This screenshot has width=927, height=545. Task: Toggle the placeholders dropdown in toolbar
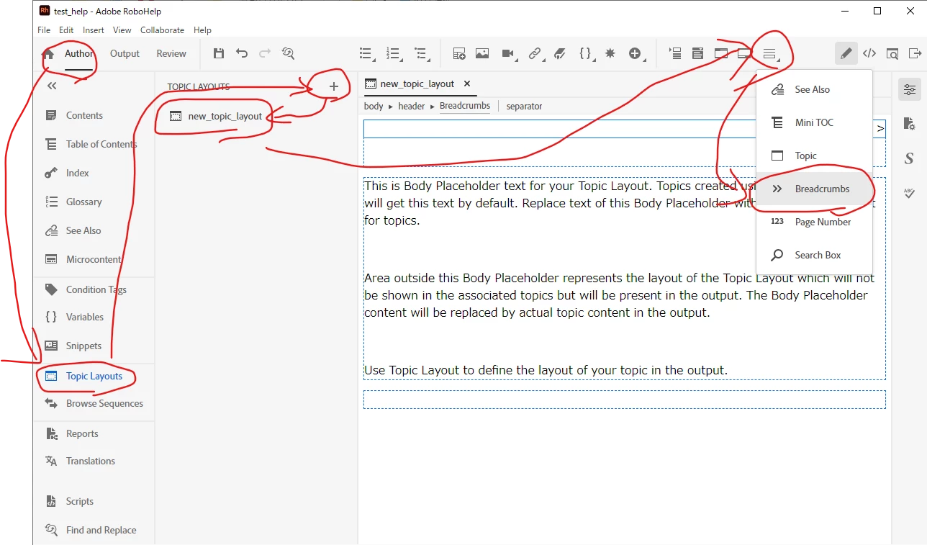point(770,53)
